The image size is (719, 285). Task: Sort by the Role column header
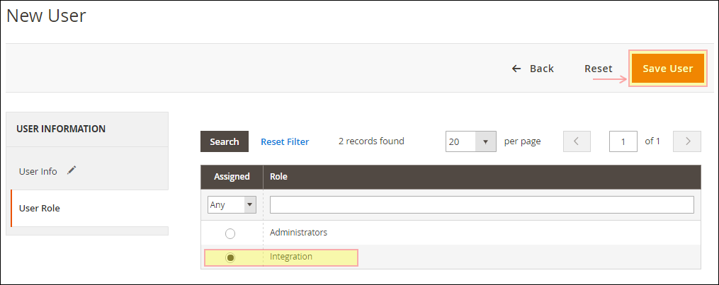[x=482, y=177]
